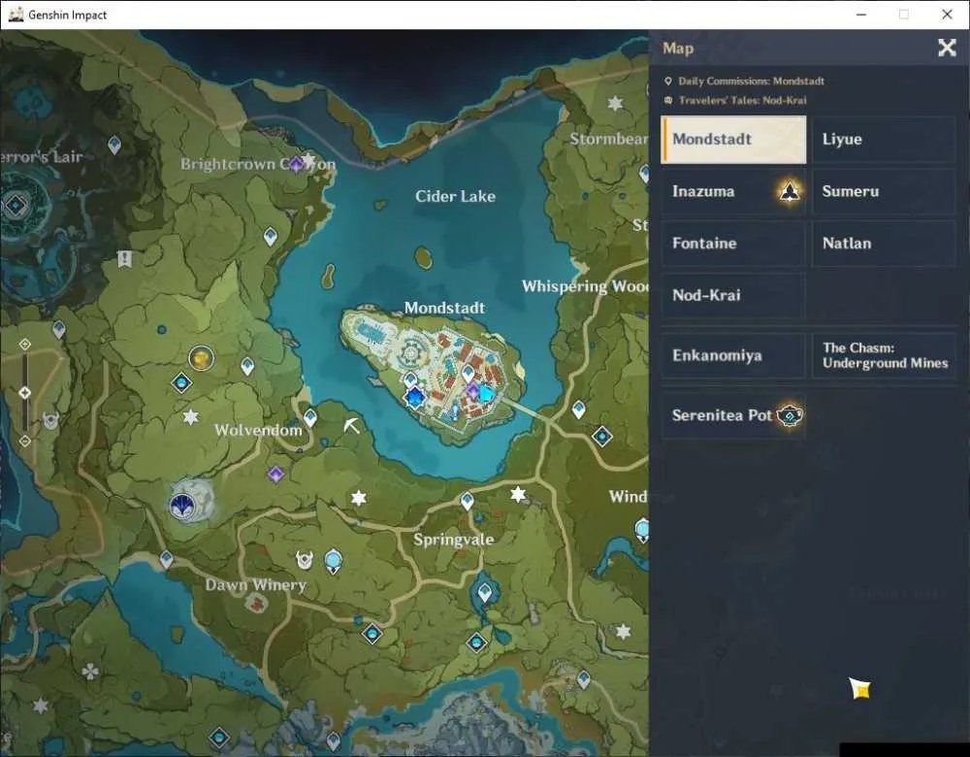This screenshot has height=757, width=970.
Task: Select the teleport waypoint right of Wolvendom label
Action: tap(310, 417)
